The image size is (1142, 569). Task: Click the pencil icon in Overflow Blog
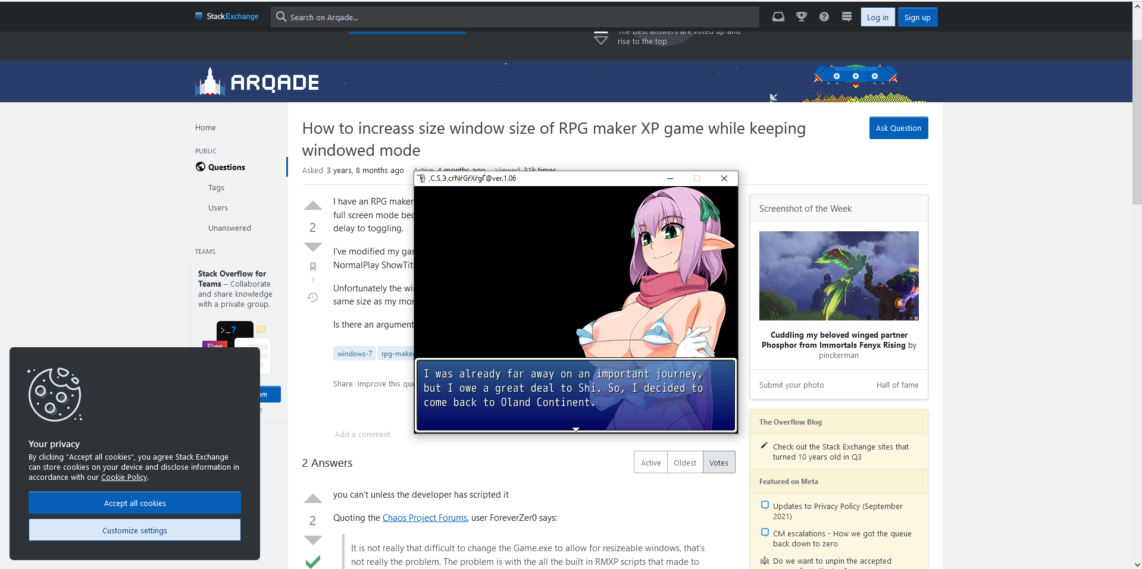[764, 446]
